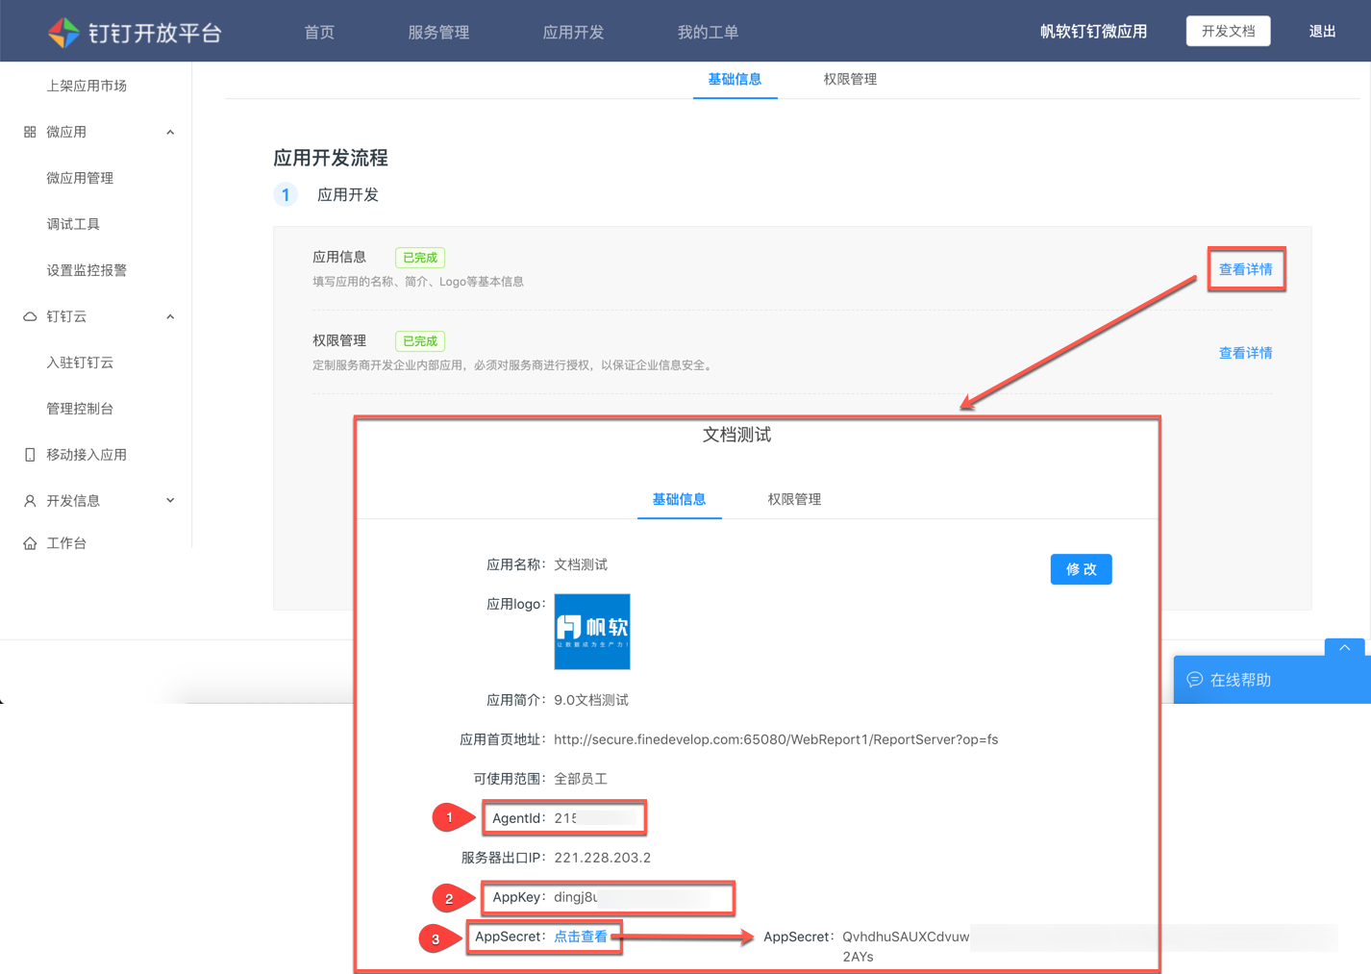Screen dimensions: 1371x974
Task: Click 点击查看 to reveal AppSecret
Action: pos(581,937)
